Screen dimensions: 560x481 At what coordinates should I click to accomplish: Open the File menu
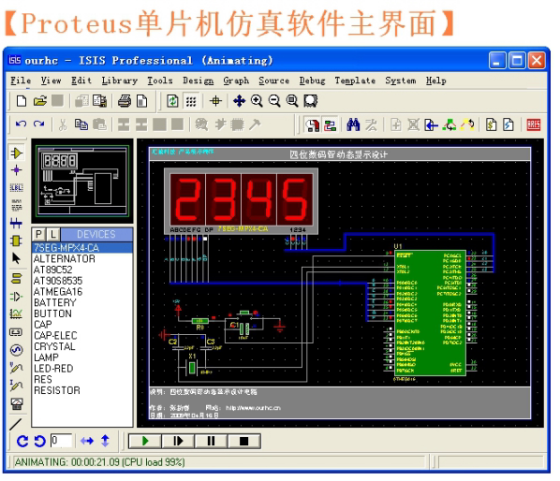(21, 80)
